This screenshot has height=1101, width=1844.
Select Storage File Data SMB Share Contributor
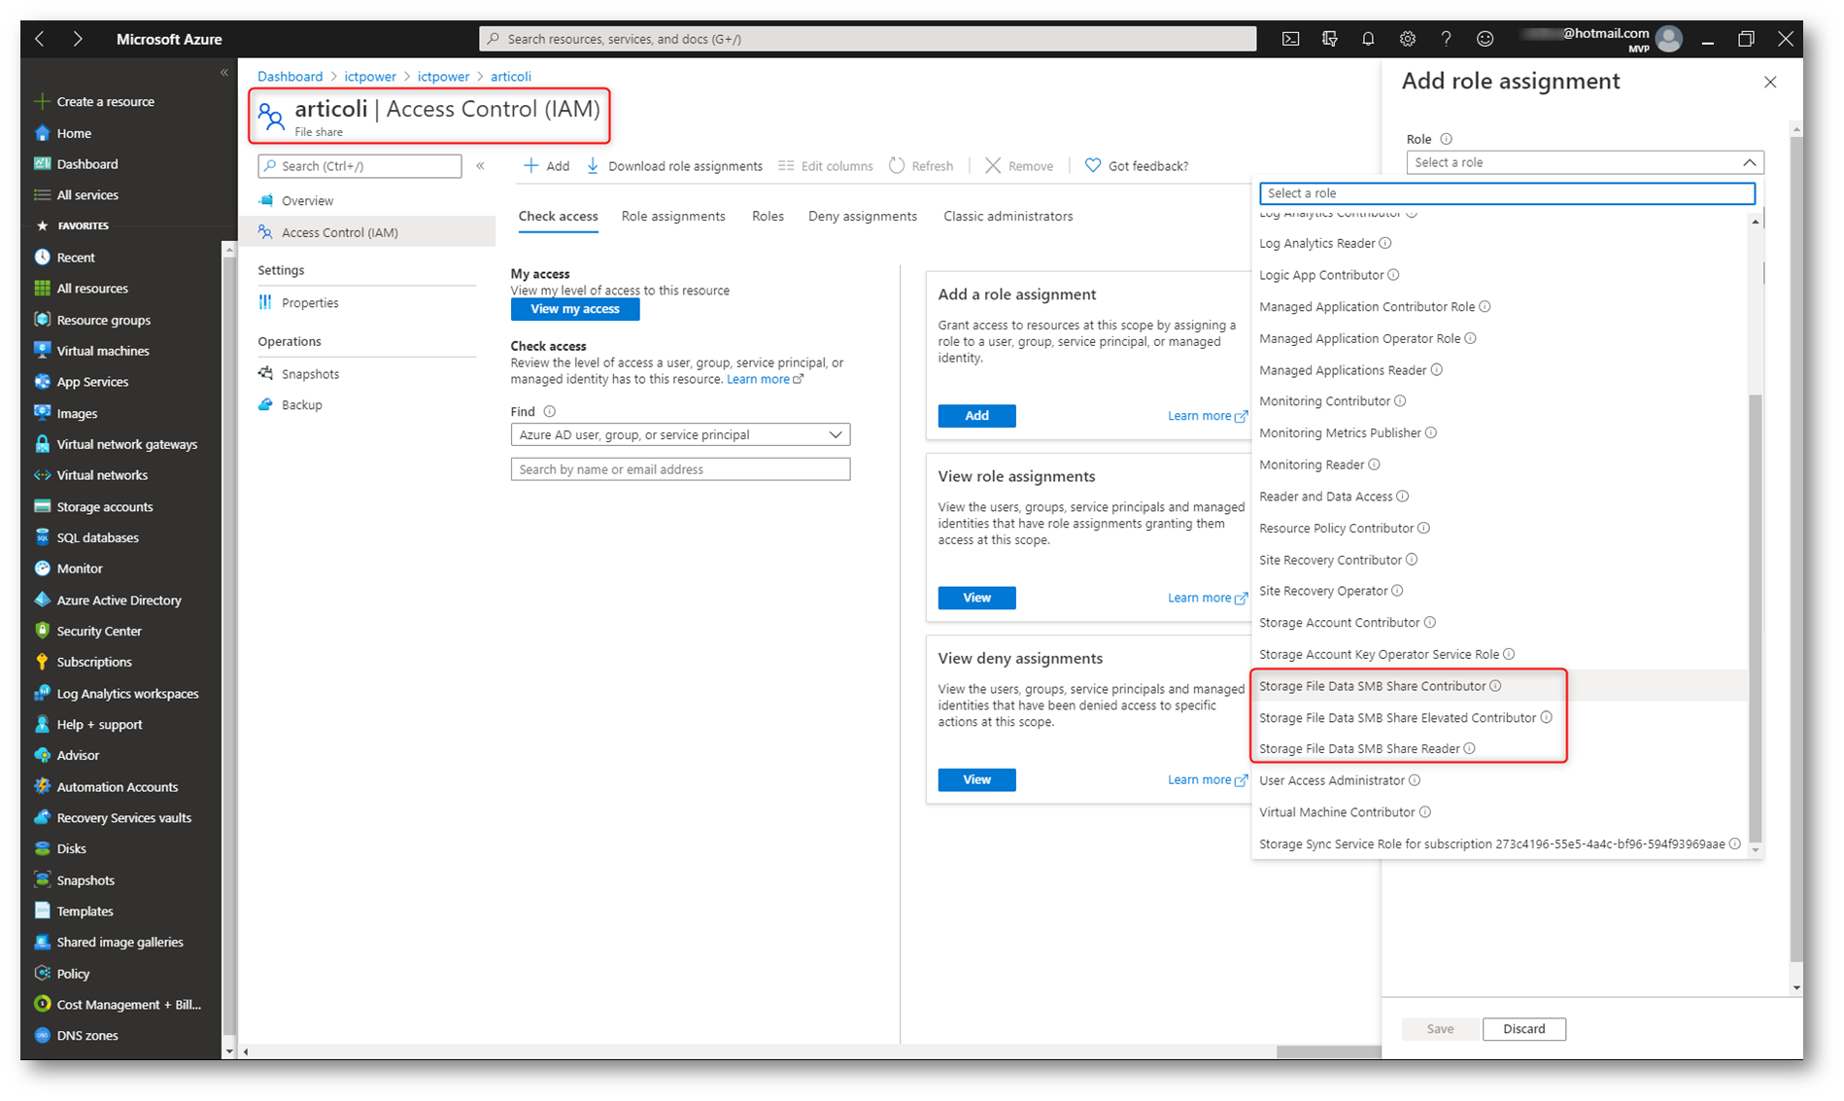[1498, 686]
